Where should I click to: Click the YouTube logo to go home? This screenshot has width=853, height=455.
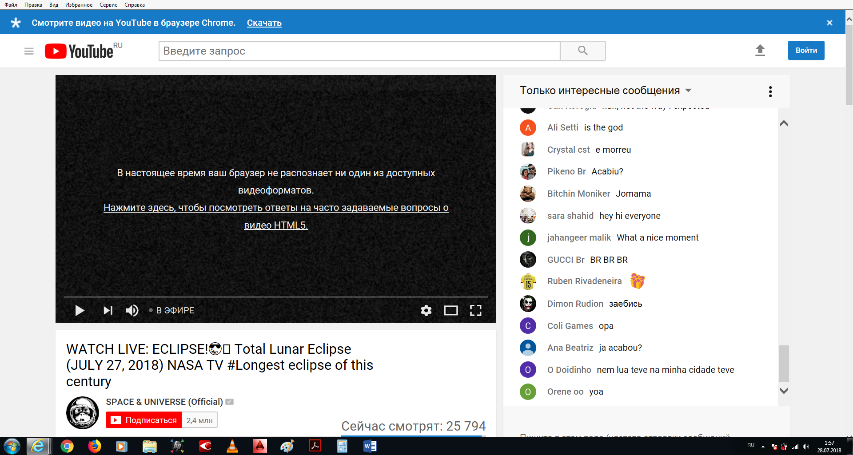80,51
